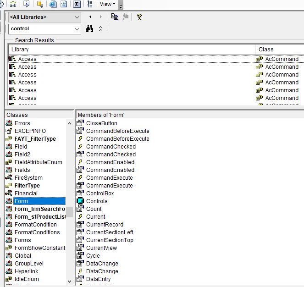Screen dimensions: 304x287
Task: Hide search results with double chevron
Action: pyautogui.click(x=100, y=29)
